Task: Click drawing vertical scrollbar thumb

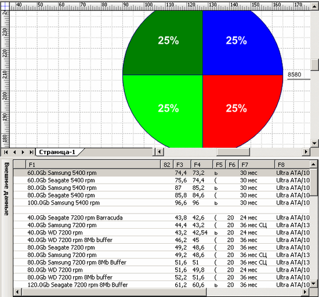Action: (x=314, y=65)
